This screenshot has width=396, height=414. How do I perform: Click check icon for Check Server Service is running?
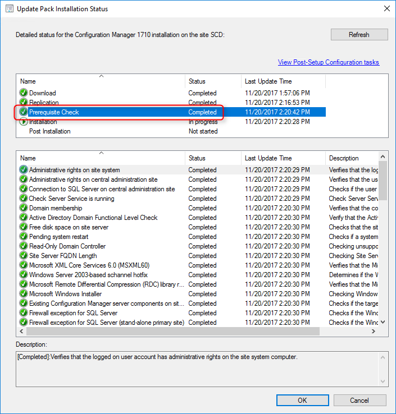click(24, 198)
